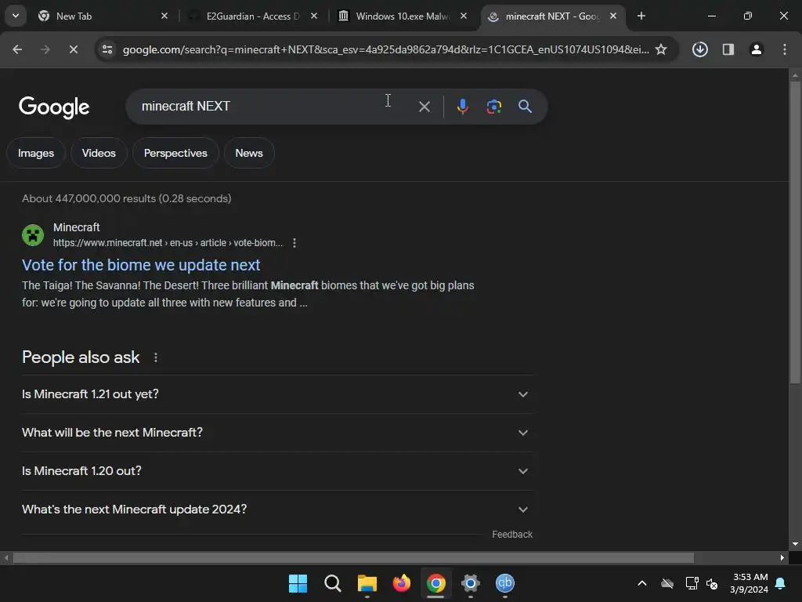The height and width of the screenshot is (602, 802).
Task: Click the forward navigation arrow
Action: (45, 49)
